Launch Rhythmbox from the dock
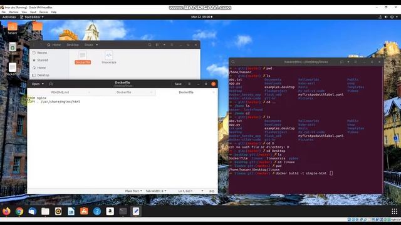This screenshot has height=225, width=401. click(58, 211)
